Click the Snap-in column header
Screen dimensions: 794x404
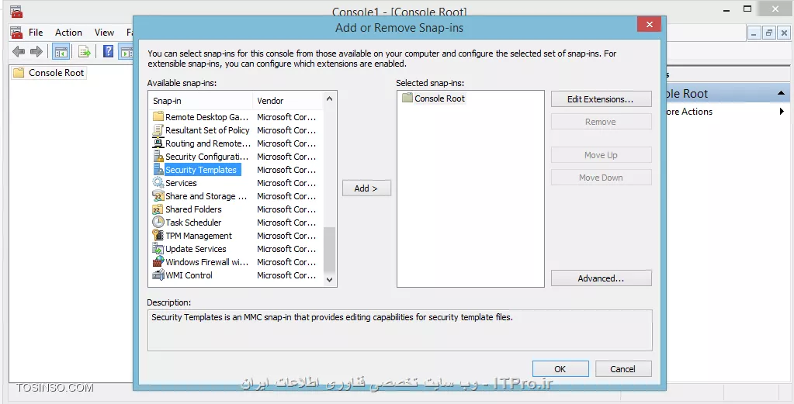tap(201, 101)
